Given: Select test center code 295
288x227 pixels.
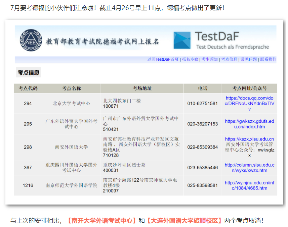Looking at the screenshot, I should click(28, 124).
